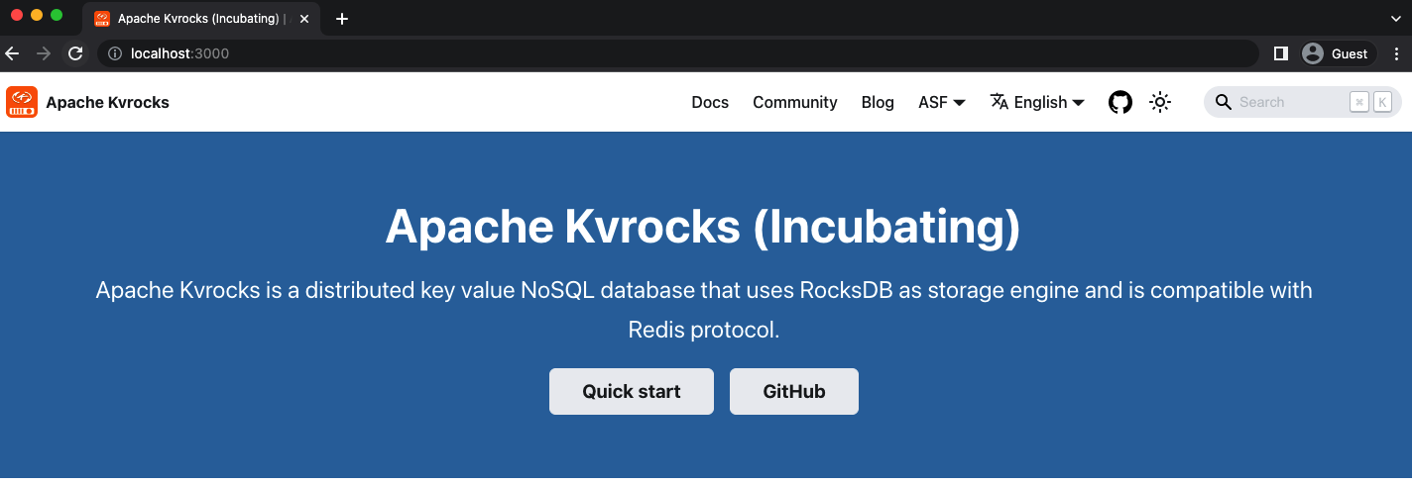Click the macOS green fullscreen button
Image resolution: width=1412 pixels, height=486 pixels.
point(57,15)
